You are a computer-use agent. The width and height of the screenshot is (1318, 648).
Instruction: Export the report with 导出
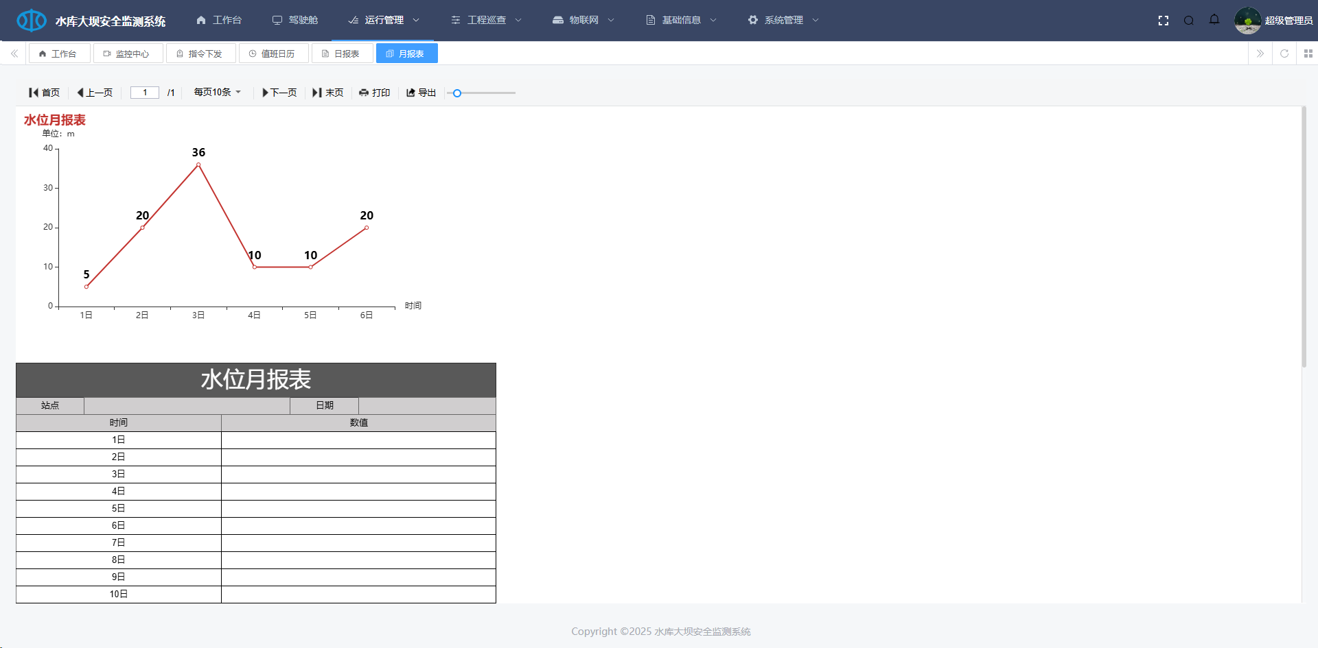point(421,93)
